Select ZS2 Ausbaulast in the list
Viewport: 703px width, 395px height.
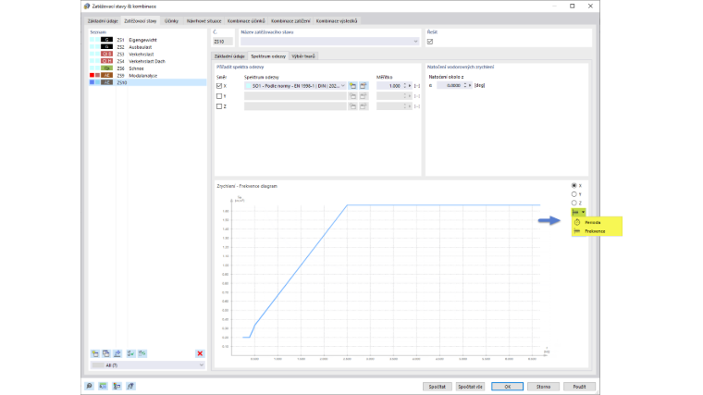(147, 47)
